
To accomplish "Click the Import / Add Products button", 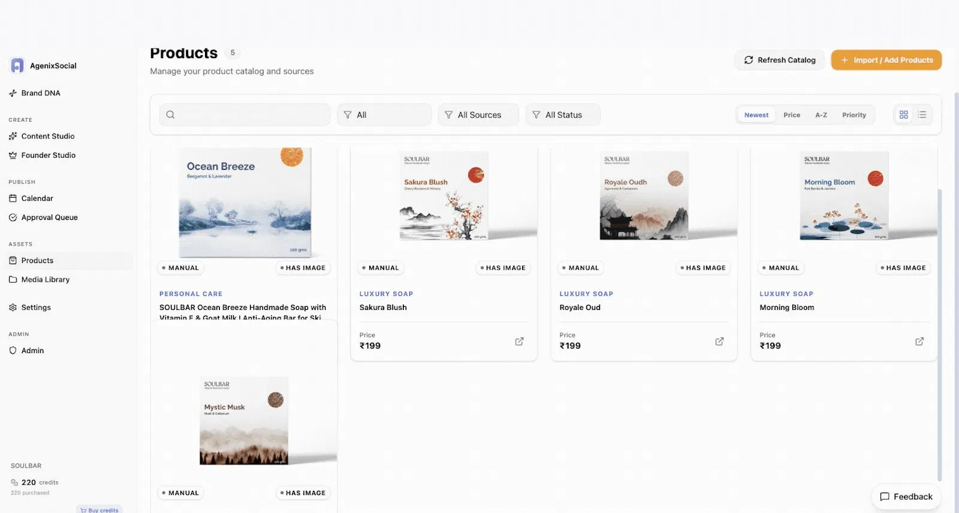I will tap(886, 60).
